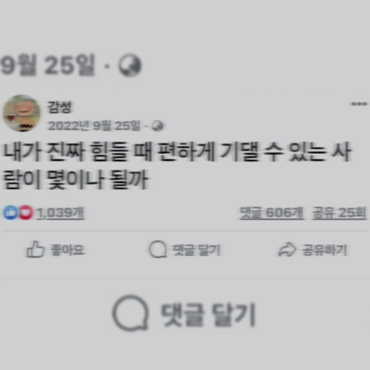
Task: Click the large 댓글 달기 text at bottom
Action: tap(208, 314)
